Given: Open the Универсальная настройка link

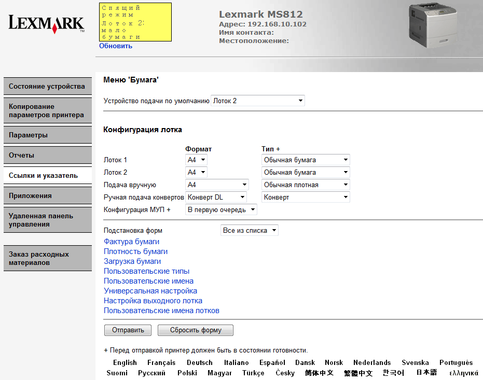Looking at the screenshot, I should click(x=150, y=291).
